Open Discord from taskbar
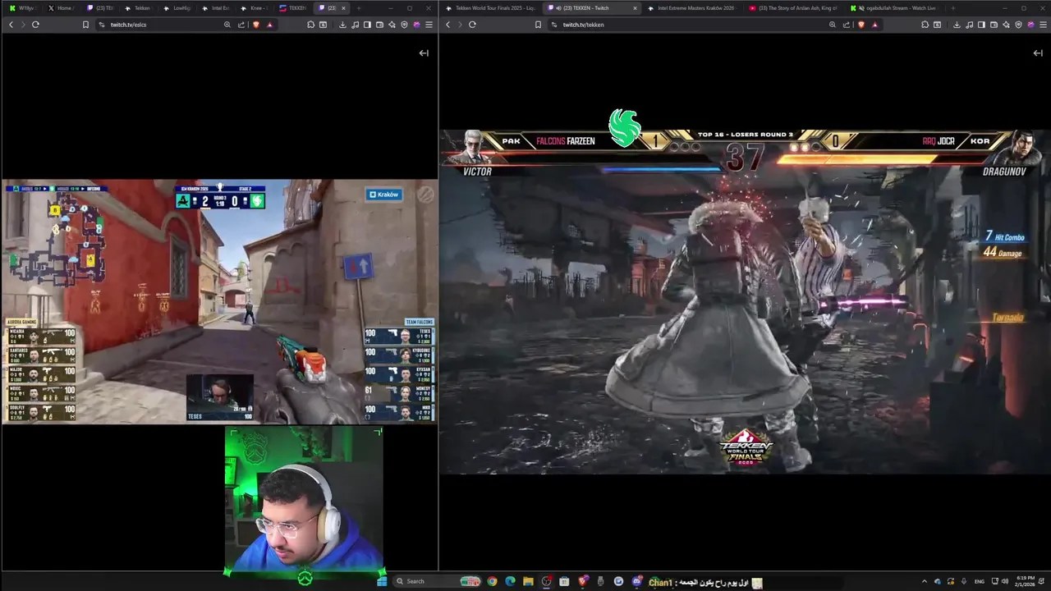1051x591 pixels. 638,581
